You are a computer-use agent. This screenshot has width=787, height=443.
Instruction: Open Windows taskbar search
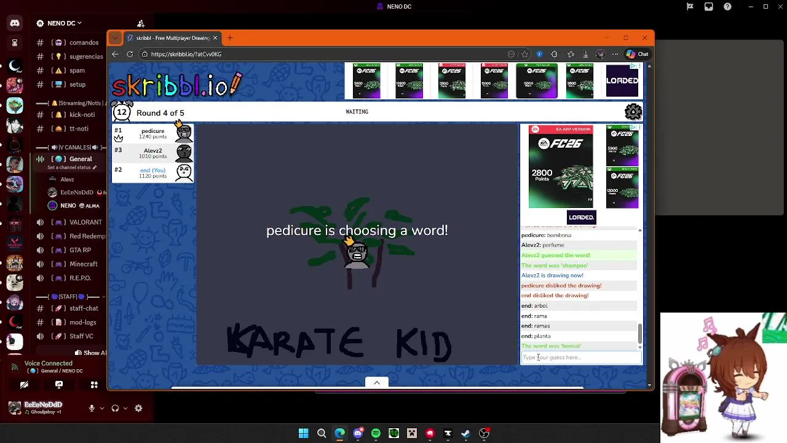(322, 434)
